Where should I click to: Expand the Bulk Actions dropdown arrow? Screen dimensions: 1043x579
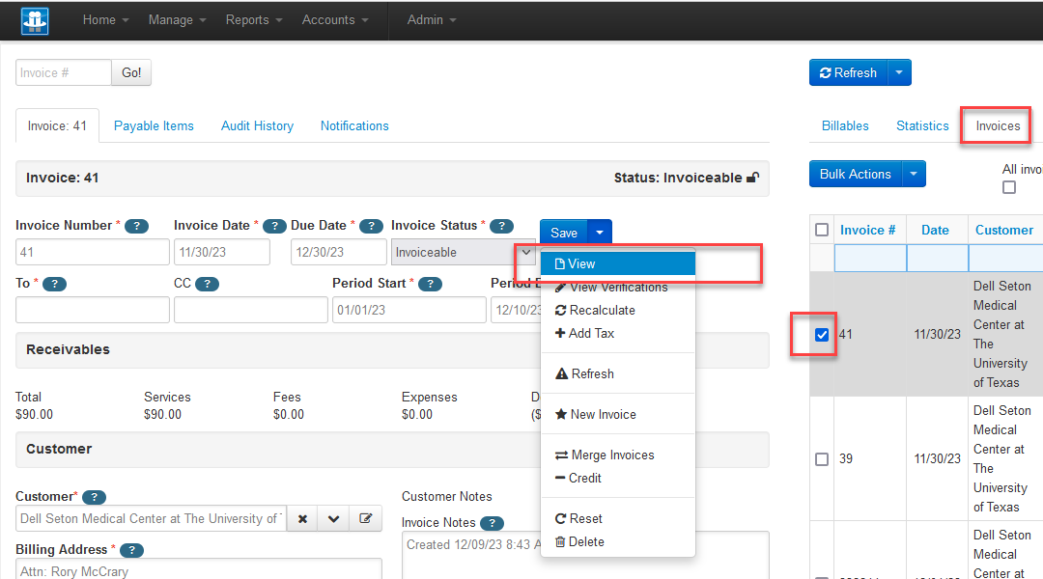pos(914,174)
